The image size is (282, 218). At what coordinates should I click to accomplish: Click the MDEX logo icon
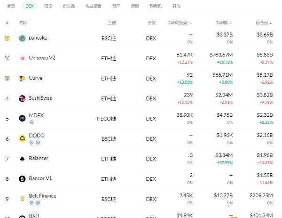[22, 118]
